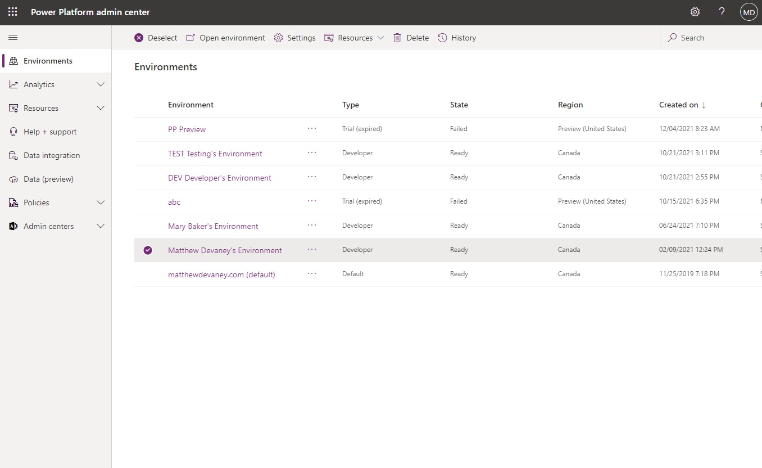
Task: Click the Search box in the top right
Action: tap(702, 37)
